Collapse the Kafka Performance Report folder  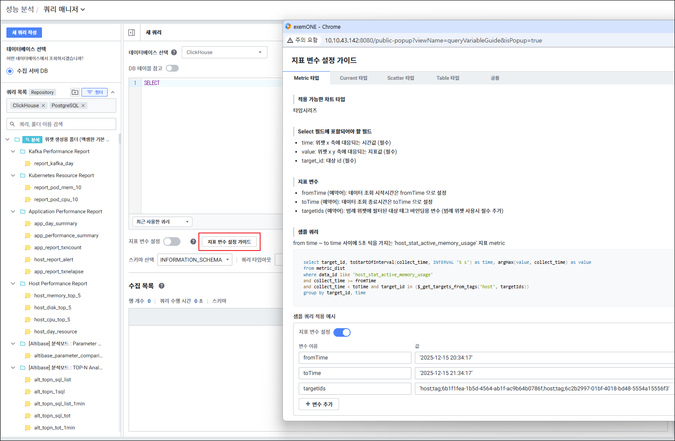(x=13, y=151)
